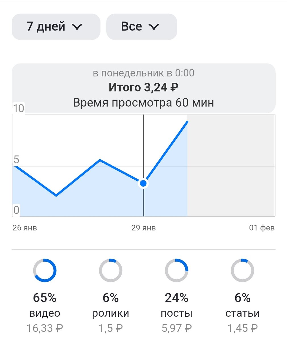Select the 6% статьи donut chart icon
287x342 pixels.
coord(242,270)
